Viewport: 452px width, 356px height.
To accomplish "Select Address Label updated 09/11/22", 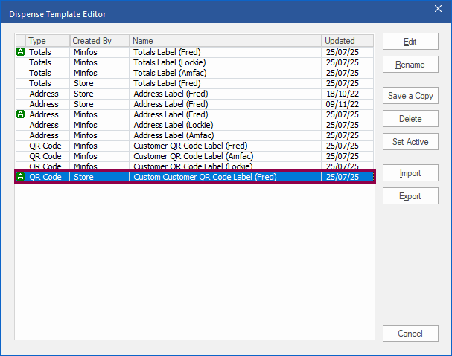I will click(194, 104).
